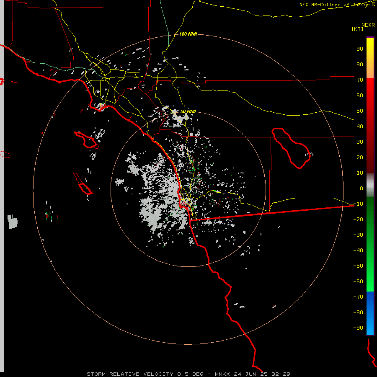Click the 40 value on velocity scale
The image size is (377, 377).
(x=360, y=126)
